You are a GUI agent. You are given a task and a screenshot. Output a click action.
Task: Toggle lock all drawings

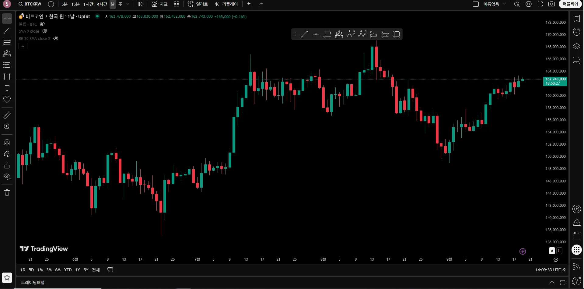(7, 165)
